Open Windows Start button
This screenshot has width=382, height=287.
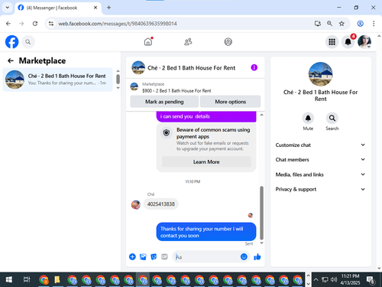click(x=9, y=279)
